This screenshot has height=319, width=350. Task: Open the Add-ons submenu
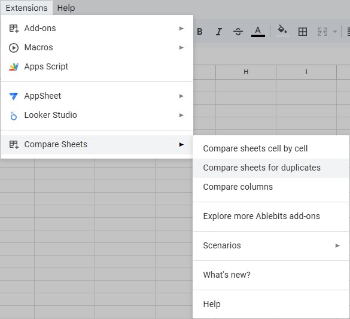point(97,28)
